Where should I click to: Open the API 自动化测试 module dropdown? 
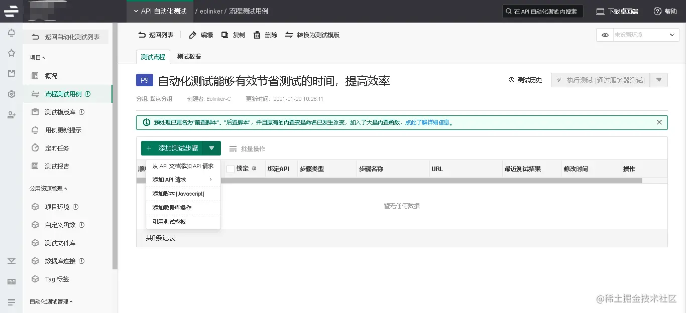tap(160, 11)
